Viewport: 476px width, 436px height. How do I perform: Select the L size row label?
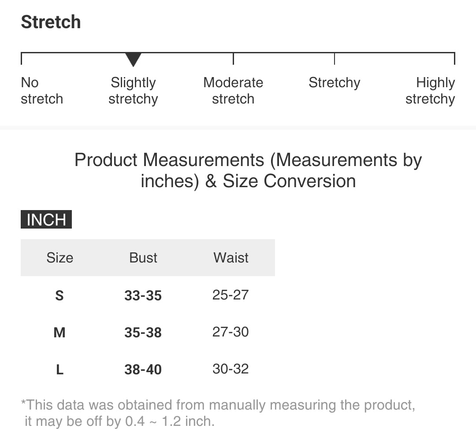click(59, 369)
